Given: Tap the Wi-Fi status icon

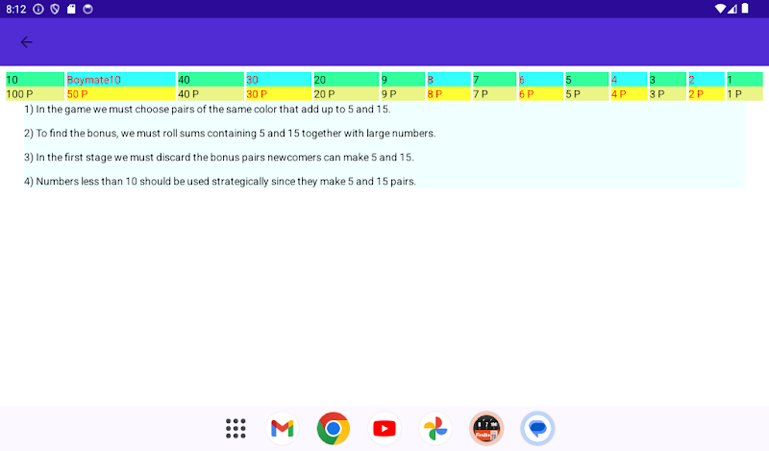Looking at the screenshot, I should [721, 9].
